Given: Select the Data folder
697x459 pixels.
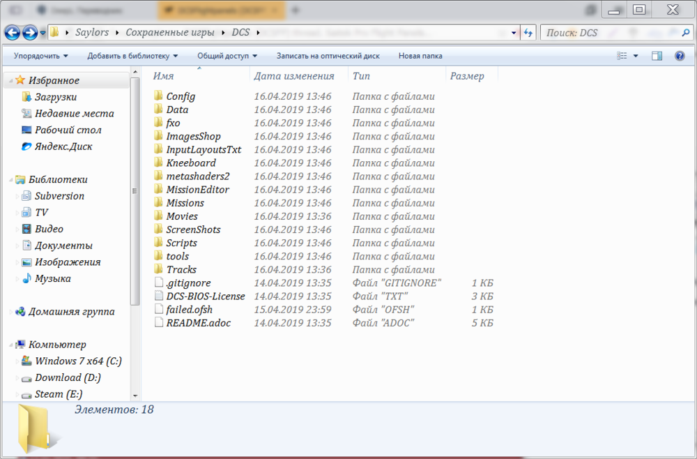Looking at the screenshot, I should click(171, 109).
